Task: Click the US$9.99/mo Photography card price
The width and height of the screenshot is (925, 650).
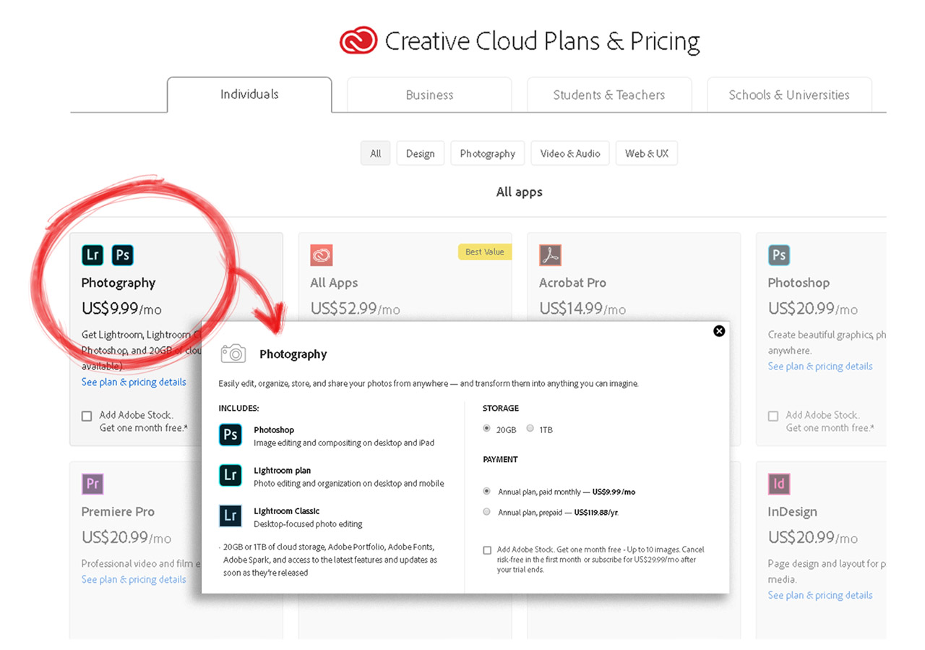Action: [121, 309]
